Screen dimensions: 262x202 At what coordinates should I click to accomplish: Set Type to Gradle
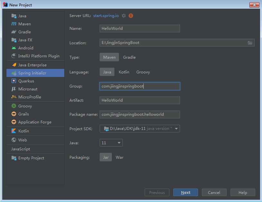click(129, 57)
